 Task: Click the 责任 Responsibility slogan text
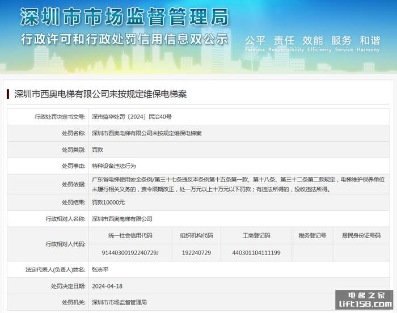pyautogui.click(x=286, y=44)
